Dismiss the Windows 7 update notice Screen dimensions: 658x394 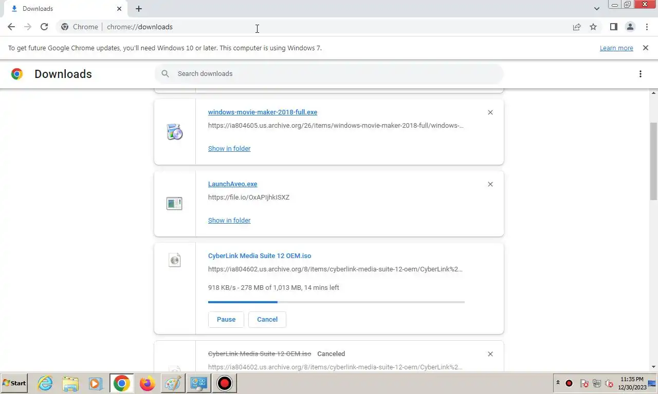[x=645, y=48]
